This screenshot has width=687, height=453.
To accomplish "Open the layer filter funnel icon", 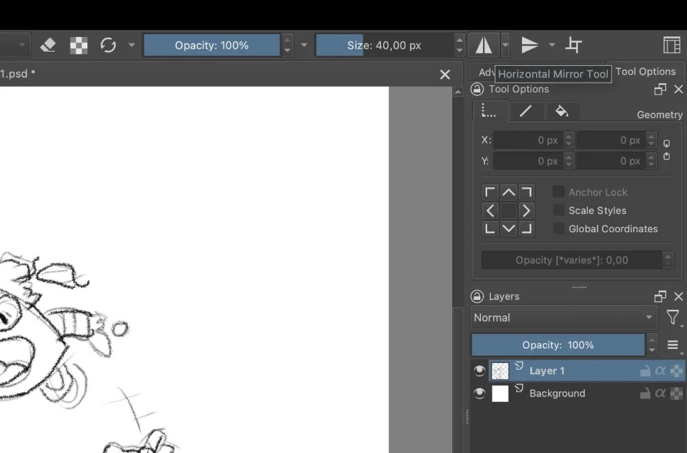I will 673,317.
